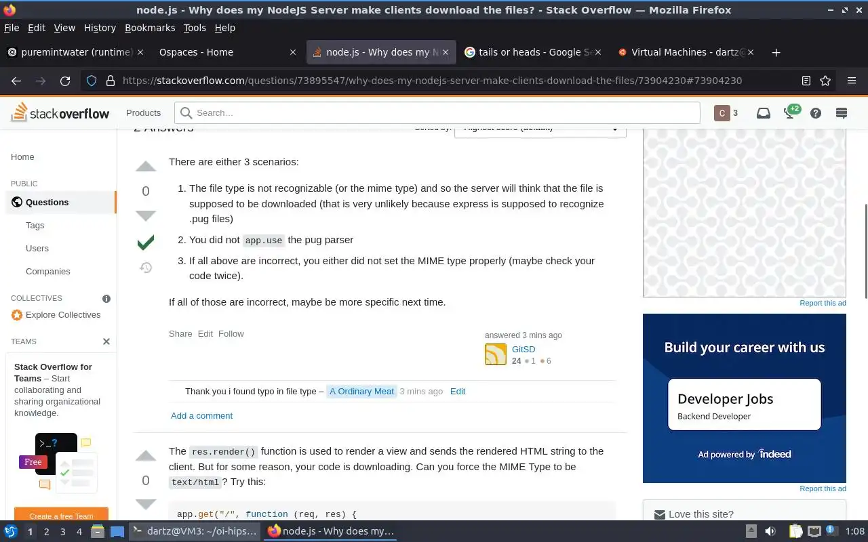Open the volume control in the system tray
868x542 pixels.
coord(770,531)
